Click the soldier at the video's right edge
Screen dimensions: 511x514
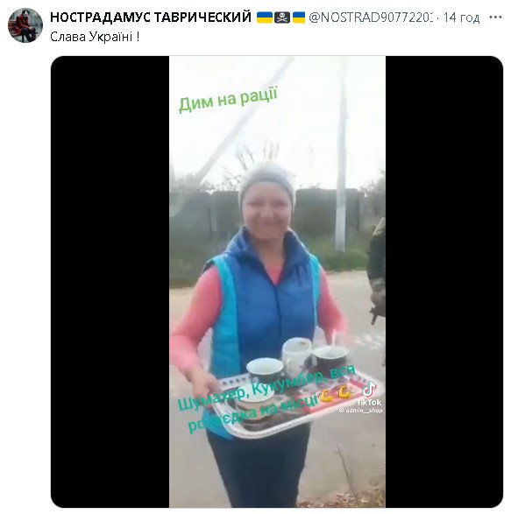click(x=377, y=275)
